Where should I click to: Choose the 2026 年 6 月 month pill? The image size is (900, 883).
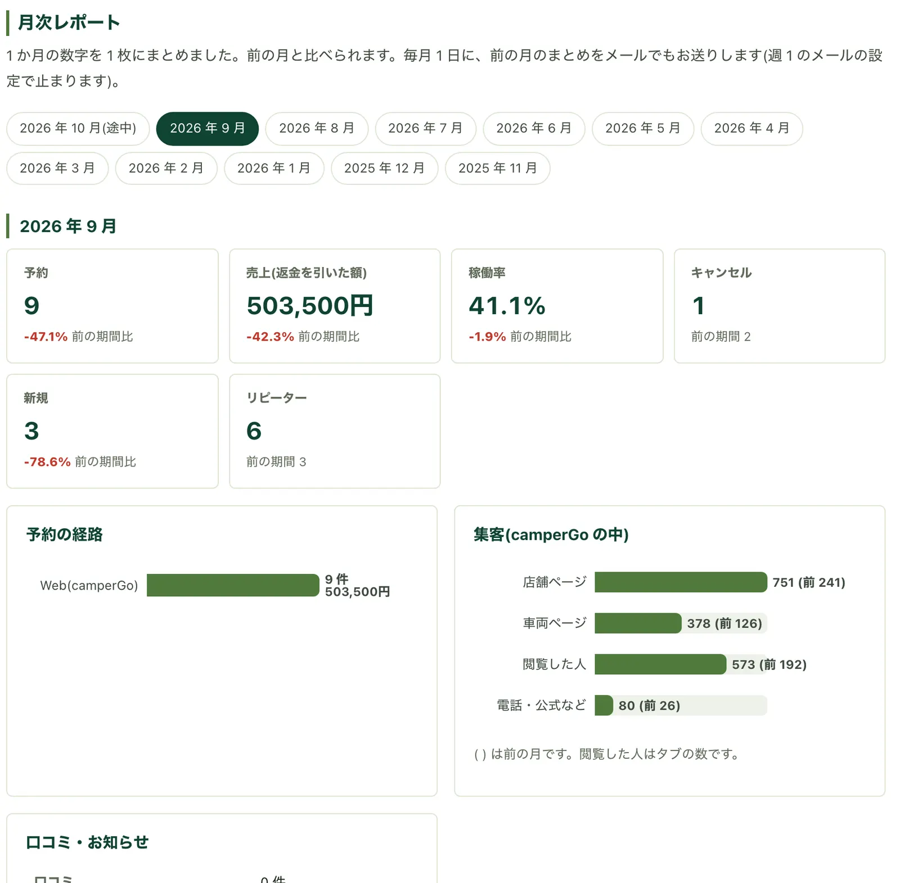coord(534,129)
